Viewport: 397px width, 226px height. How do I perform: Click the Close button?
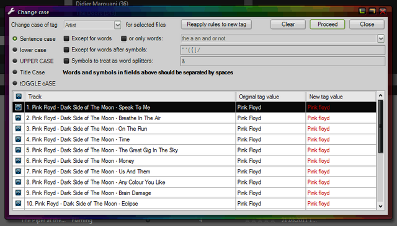[x=367, y=24]
